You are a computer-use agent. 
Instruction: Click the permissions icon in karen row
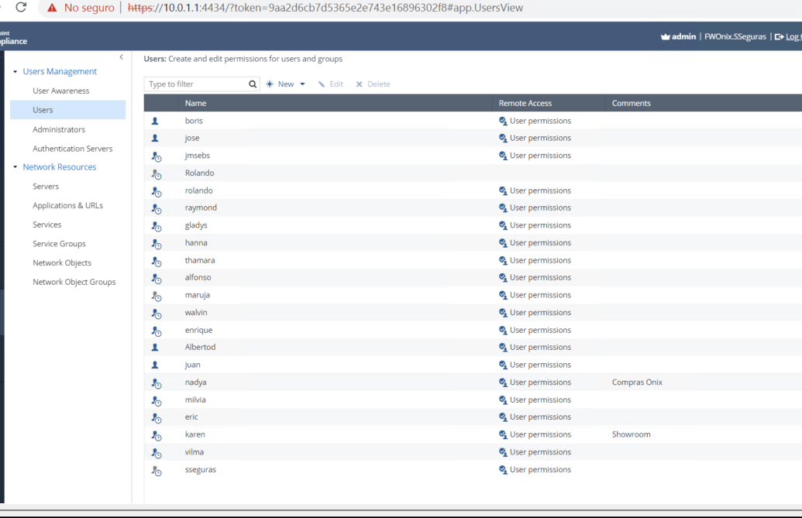point(503,435)
